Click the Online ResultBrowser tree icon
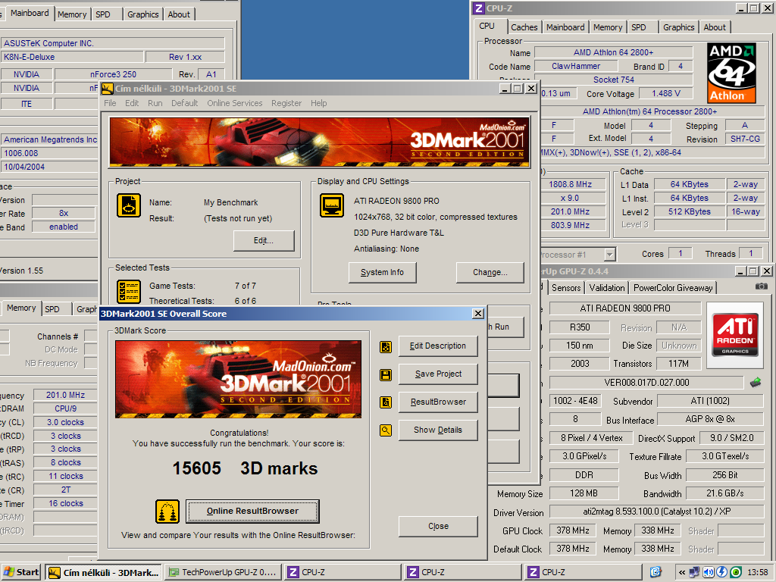Screen dimensions: 776x582 tap(167, 512)
